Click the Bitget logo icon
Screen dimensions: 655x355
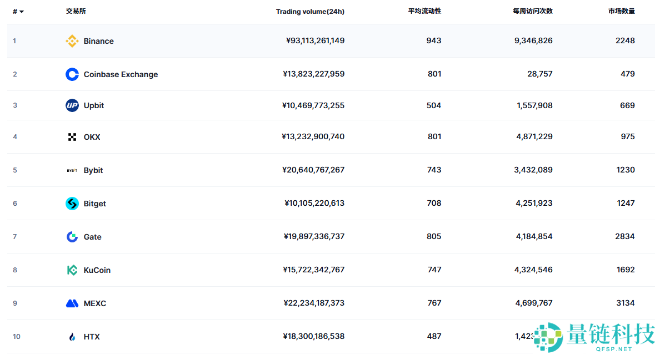coord(72,204)
